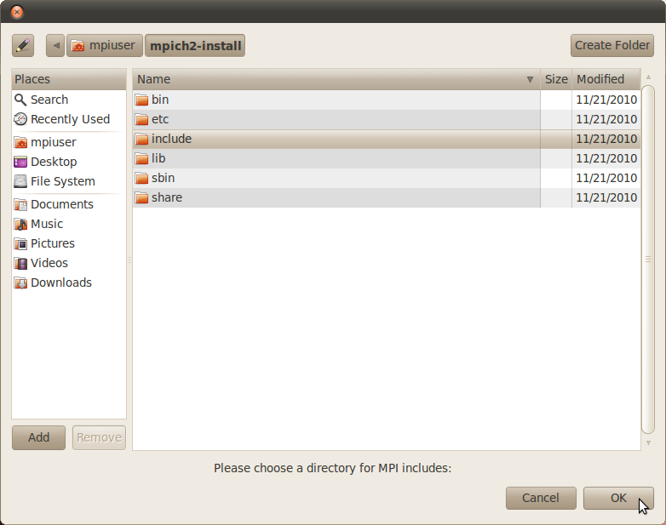Click the clock icon beside Recently Used
The height and width of the screenshot is (525, 666).
20,119
